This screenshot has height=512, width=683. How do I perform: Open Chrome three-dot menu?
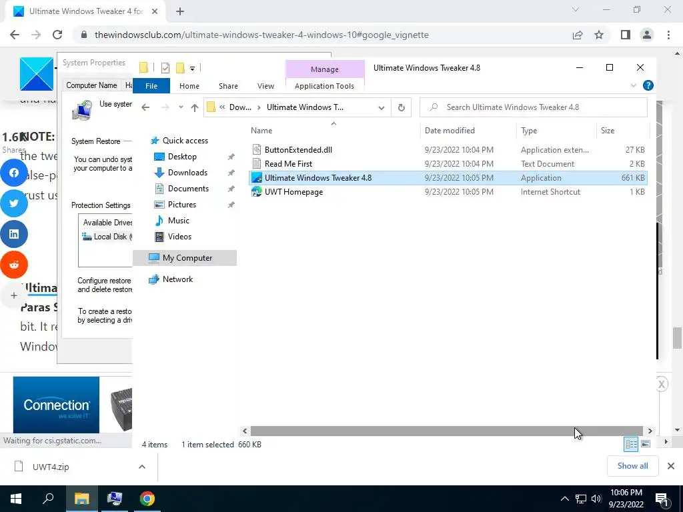tap(668, 35)
